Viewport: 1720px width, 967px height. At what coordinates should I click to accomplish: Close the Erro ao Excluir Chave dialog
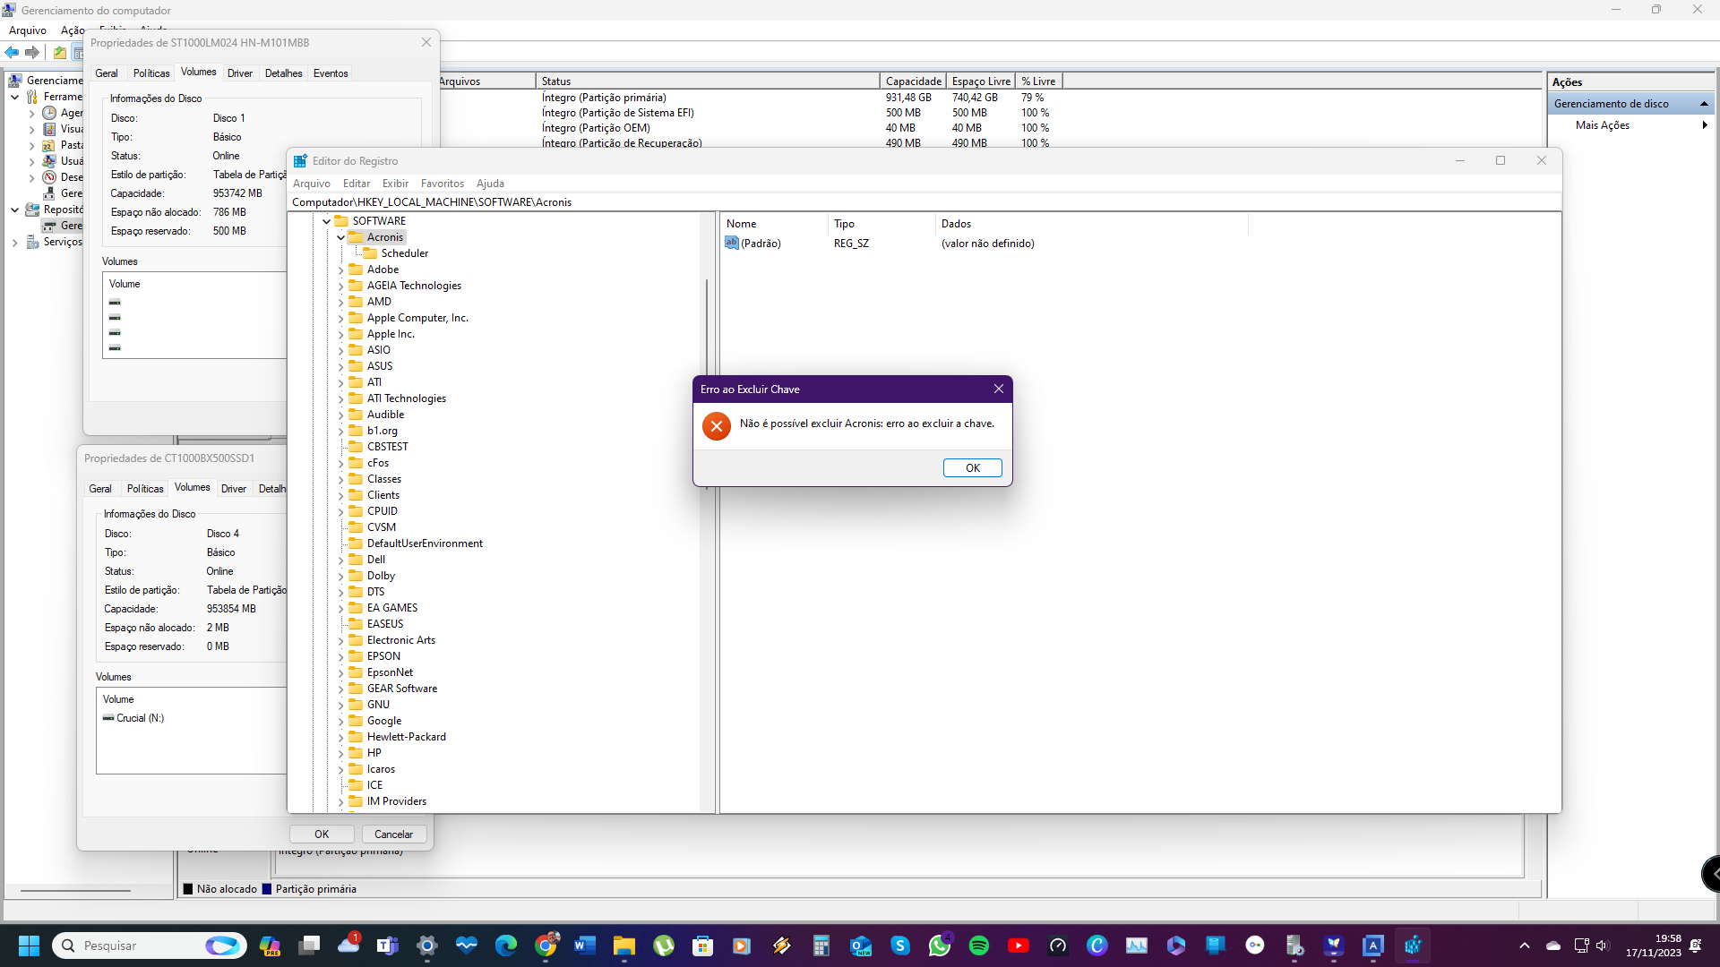[x=998, y=389]
